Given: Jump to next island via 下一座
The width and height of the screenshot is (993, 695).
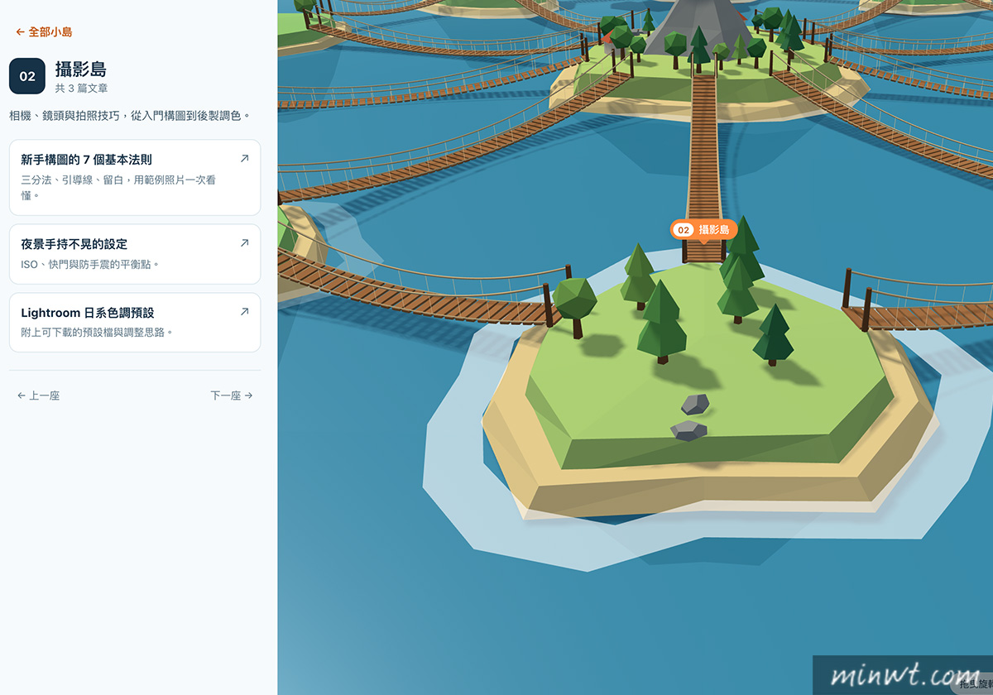Looking at the screenshot, I should click(231, 395).
